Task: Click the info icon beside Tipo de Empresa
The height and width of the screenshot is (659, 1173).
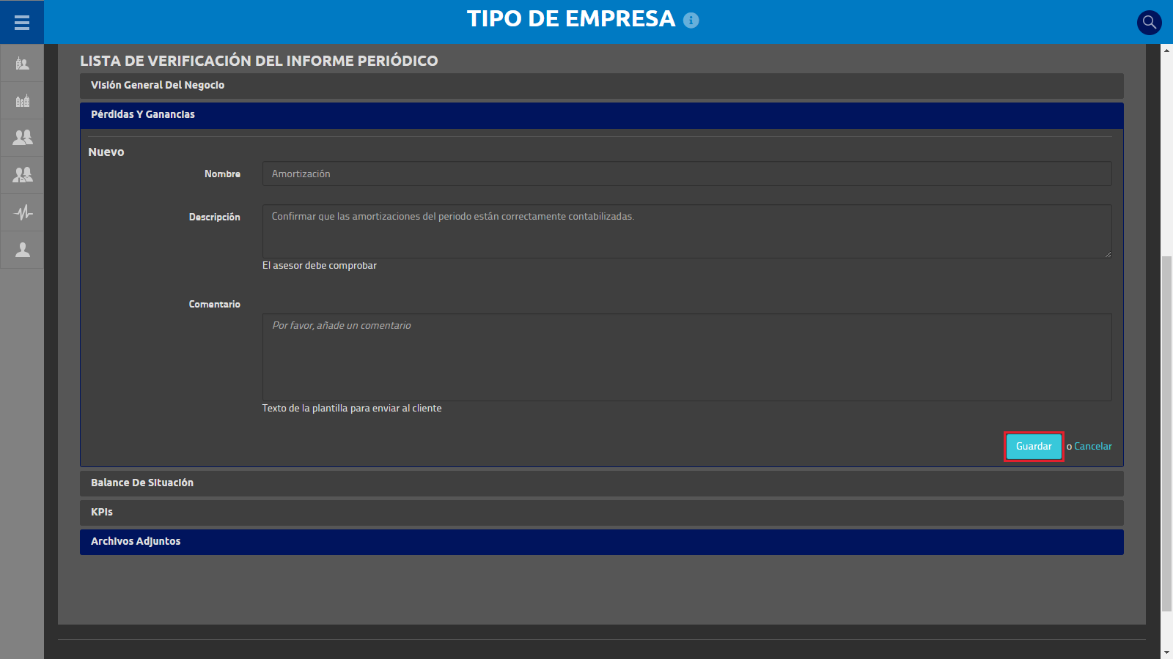Action: 691,21
